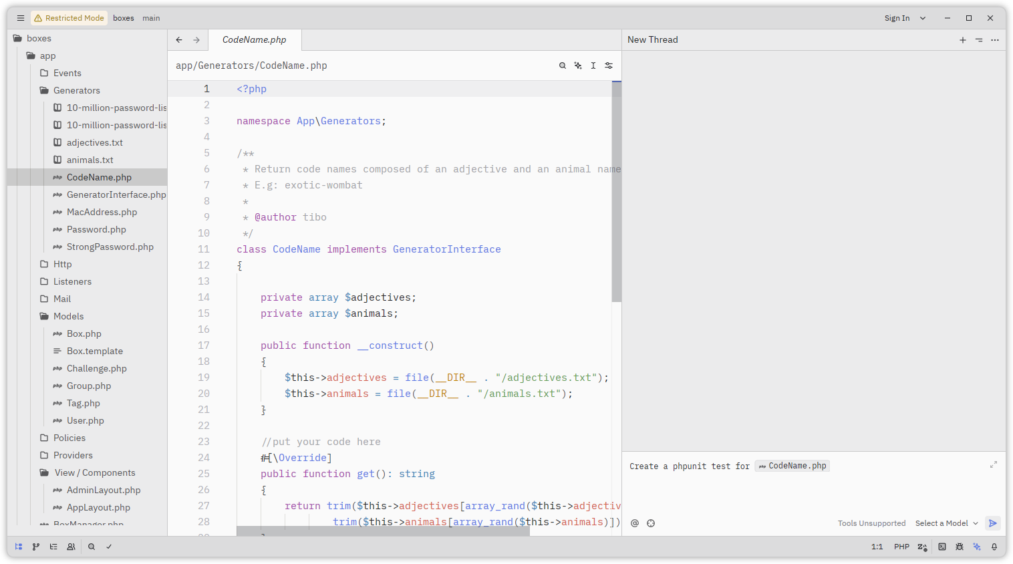This screenshot has height=564, width=1013.
Task: Switch to the CodeName.php tab
Action: [x=255, y=40]
